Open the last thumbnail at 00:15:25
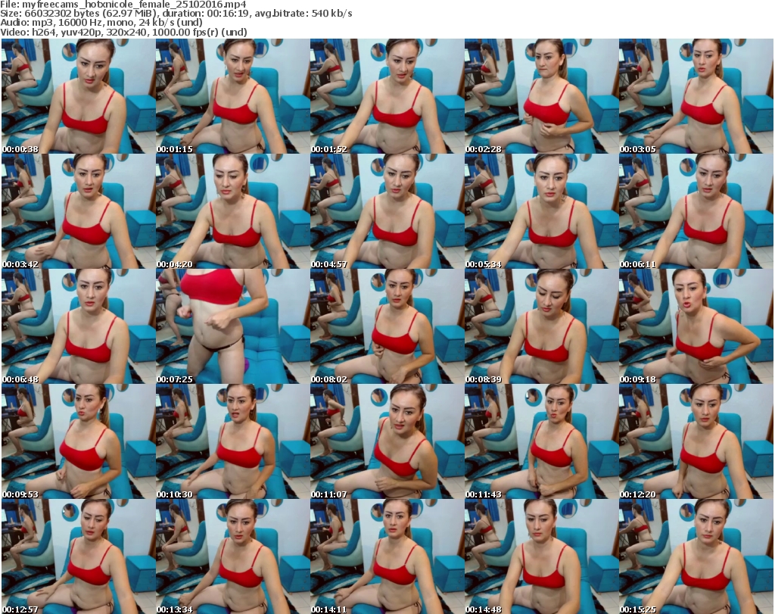775x614 pixels. (696, 556)
